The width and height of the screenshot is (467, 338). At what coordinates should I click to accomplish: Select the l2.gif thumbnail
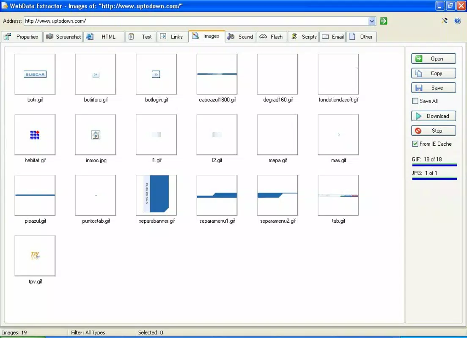(217, 135)
